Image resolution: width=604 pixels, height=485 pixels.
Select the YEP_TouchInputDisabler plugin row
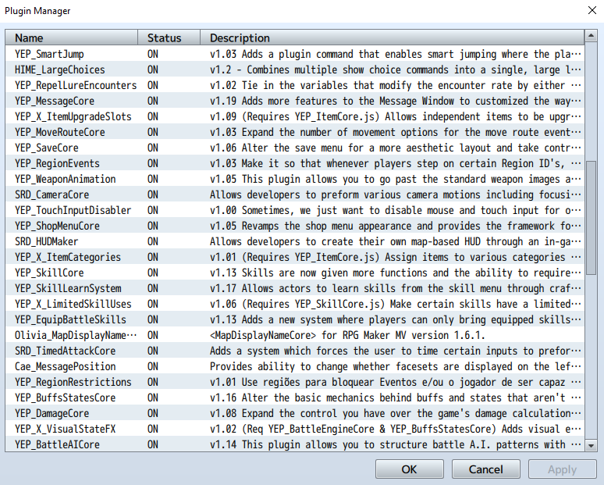(295, 210)
